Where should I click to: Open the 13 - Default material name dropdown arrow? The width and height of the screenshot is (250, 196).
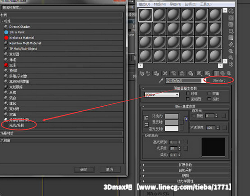[x=204, y=80]
